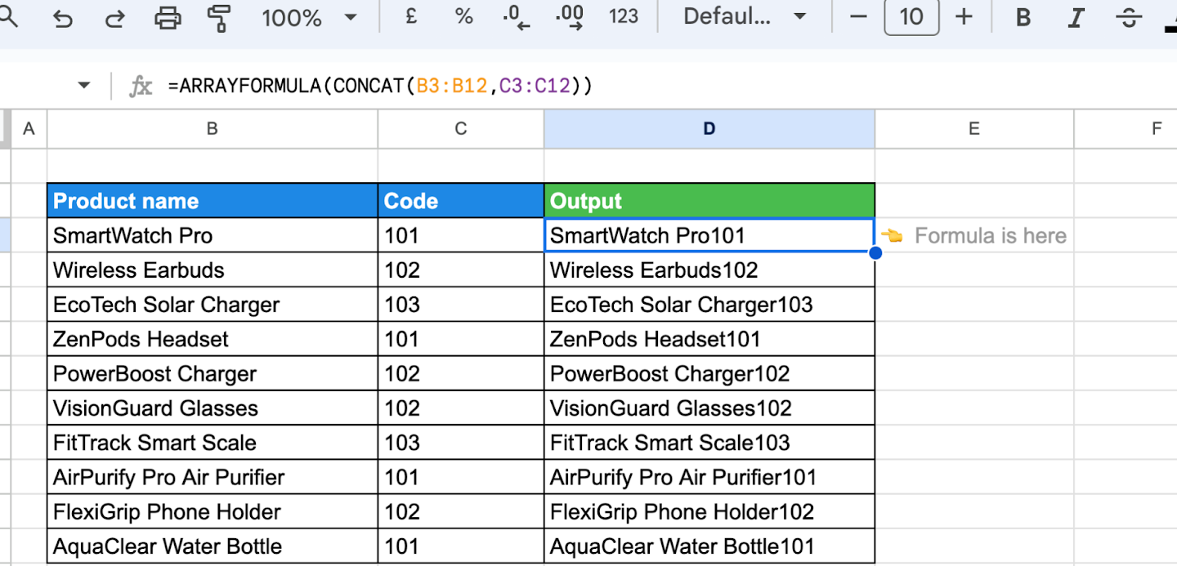Click the Redo icon
Image resolution: width=1177 pixels, height=566 pixels.
pos(114,17)
